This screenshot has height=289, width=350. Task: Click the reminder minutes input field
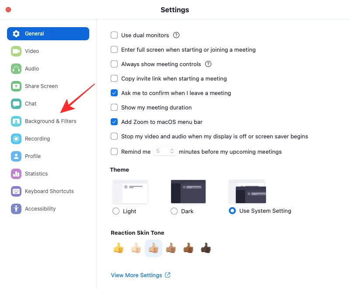[164, 151]
